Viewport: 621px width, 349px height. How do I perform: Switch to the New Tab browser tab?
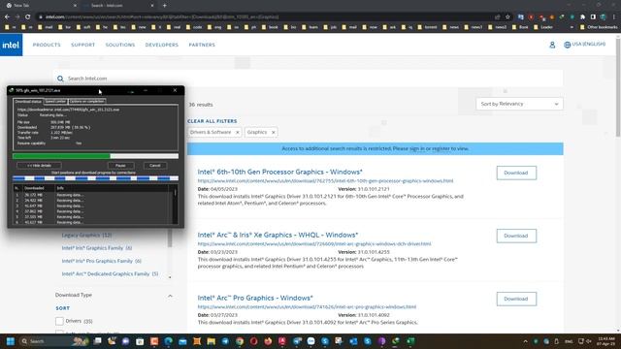pos(40,6)
